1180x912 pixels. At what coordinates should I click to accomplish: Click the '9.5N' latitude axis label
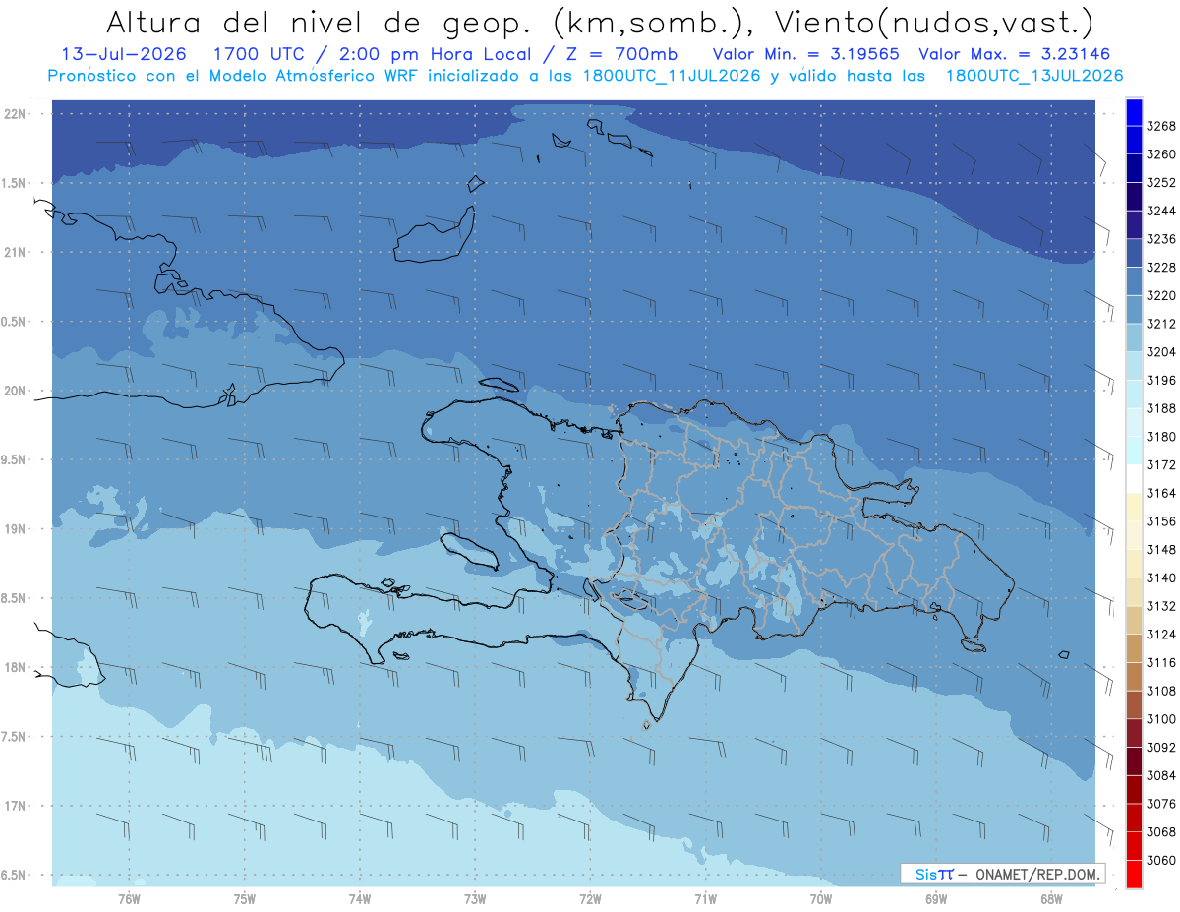click(x=14, y=459)
